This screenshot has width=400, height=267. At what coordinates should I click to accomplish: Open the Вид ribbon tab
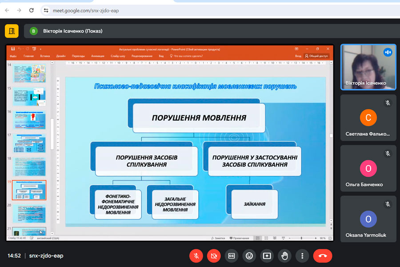pos(161,56)
